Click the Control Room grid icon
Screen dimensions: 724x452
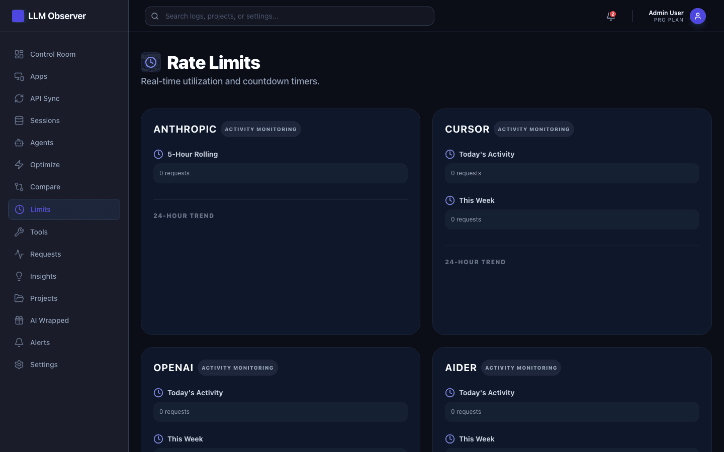coord(19,54)
